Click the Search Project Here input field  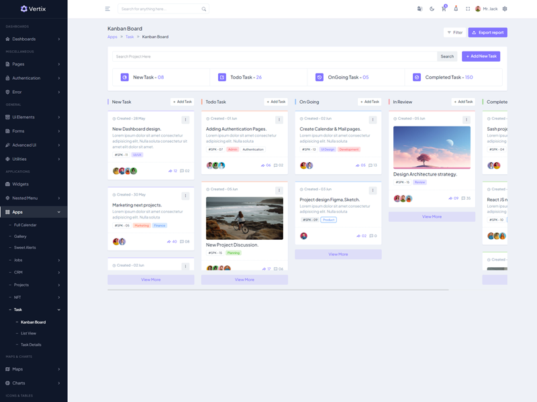(275, 56)
